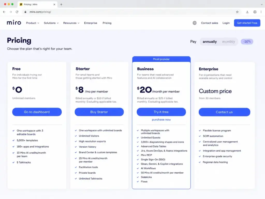
Task: Open the Pricing nav link
Action: (107, 23)
